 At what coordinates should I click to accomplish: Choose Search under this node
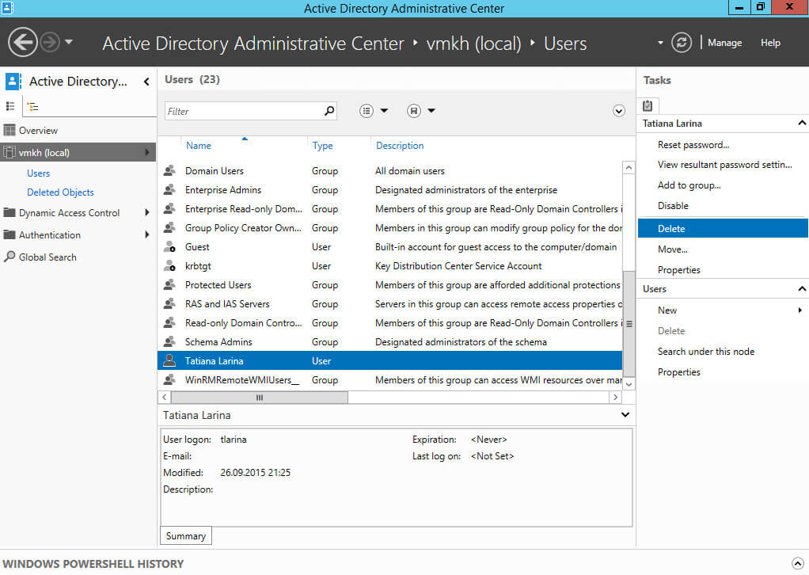(x=706, y=352)
